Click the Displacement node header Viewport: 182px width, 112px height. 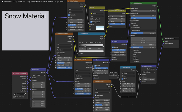pos(149,66)
